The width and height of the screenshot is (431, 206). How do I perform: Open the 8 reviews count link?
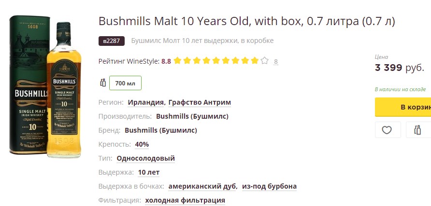coord(276,61)
